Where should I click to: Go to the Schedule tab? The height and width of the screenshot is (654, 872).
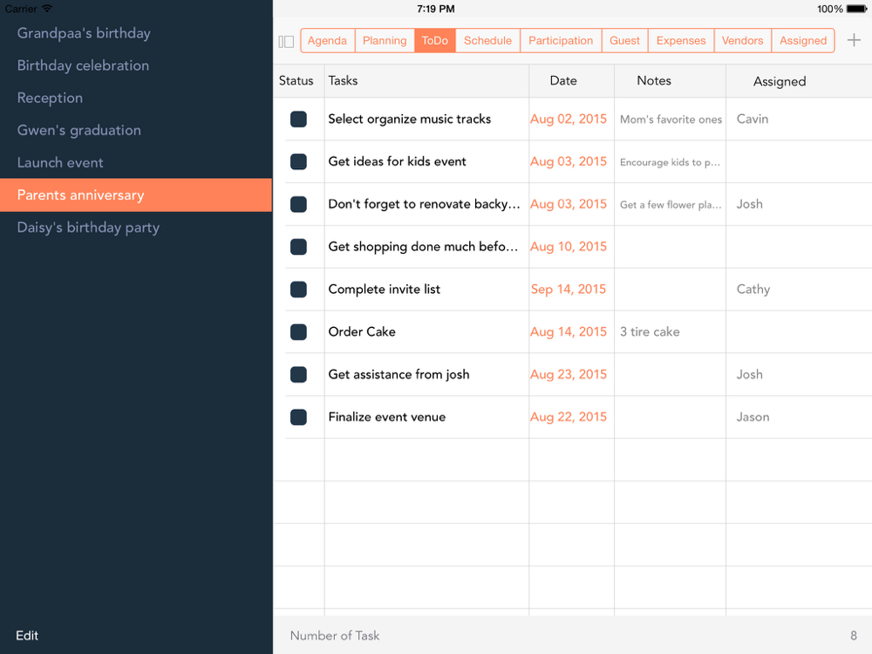point(487,41)
